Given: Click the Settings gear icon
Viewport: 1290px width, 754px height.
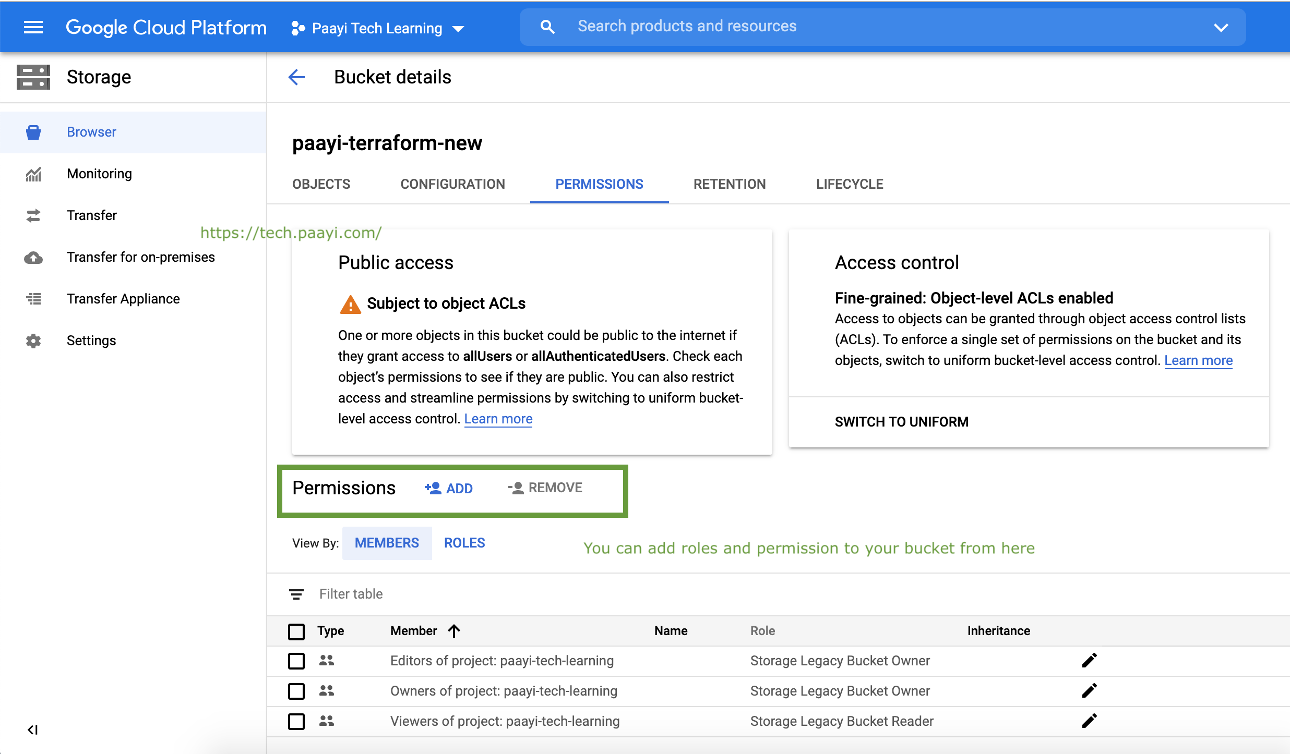Looking at the screenshot, I should coord(33,340).
